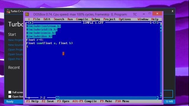Click F1 Help in the status line
Image resolution: width=189 pixels, height=106 pixels.
[32, 101]
